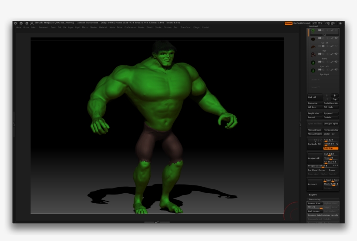The height and width of the screenshot is (241, 357).
Task: Click the Rename button
Action: click(315, 103)
